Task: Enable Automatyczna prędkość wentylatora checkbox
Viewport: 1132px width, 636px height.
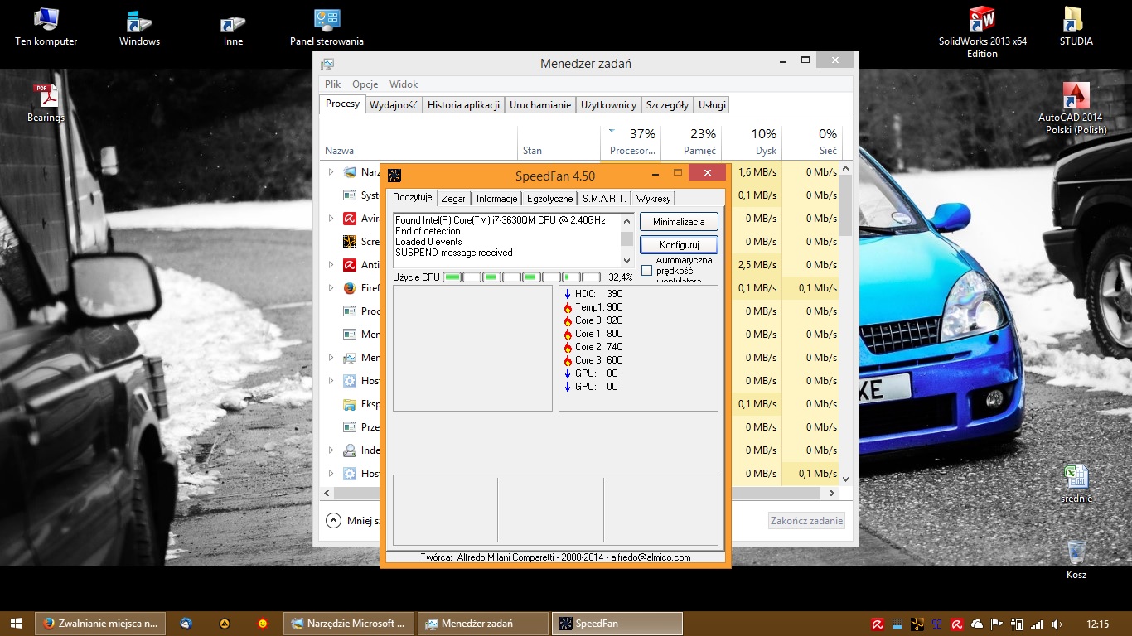Action: click(x=647, y=271)
